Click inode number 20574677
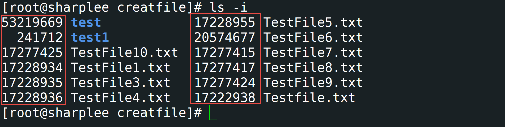The width and height of the screenshot is (505, 127). pos(224,37)
